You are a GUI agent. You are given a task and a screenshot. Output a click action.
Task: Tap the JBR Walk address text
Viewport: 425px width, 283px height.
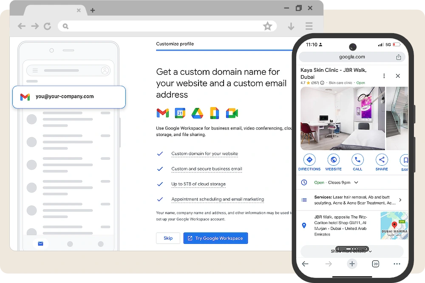pyautogui.click(x=341, y=226)
